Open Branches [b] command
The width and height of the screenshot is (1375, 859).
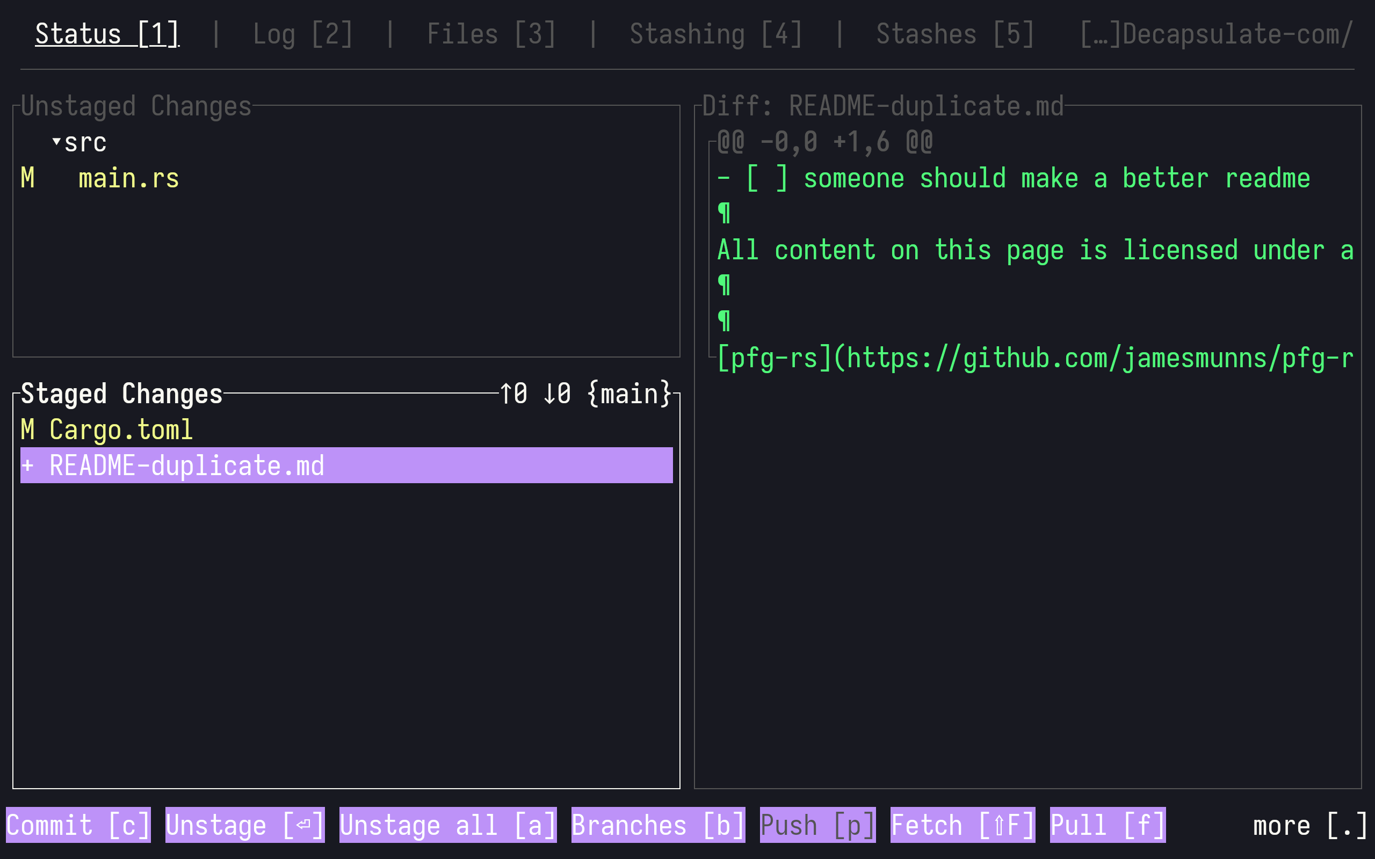point(658,825)
